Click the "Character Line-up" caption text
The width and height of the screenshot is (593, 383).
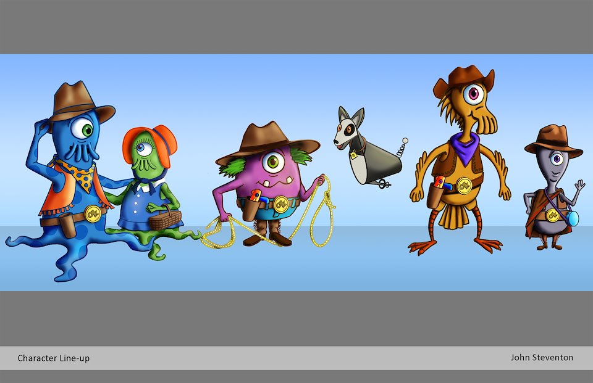click(x=53, y=358)
